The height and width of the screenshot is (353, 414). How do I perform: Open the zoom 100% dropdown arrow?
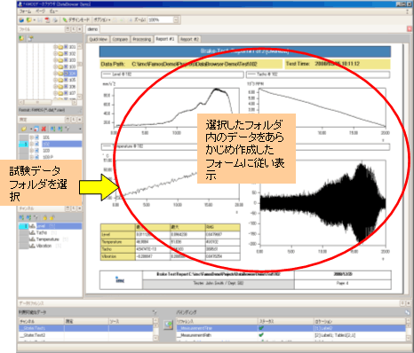tap(176, 20)
